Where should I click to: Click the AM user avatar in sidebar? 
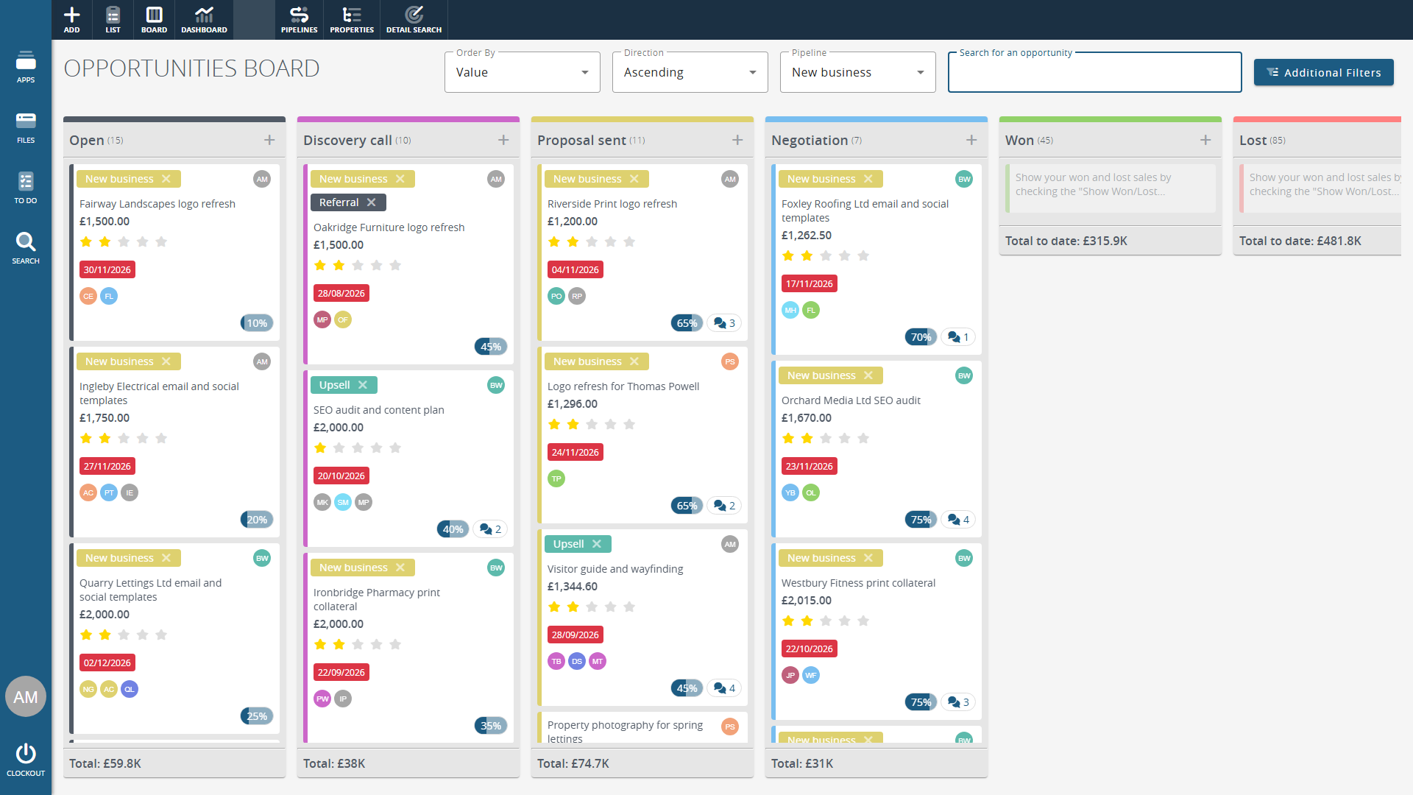[x=26, y=696]
